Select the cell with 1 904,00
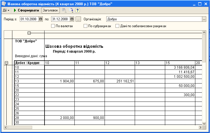 [59, 81]
